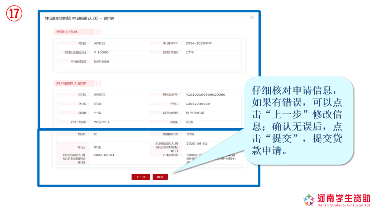Click the circled step number 17
374x209 pixels.
(14, 14)
